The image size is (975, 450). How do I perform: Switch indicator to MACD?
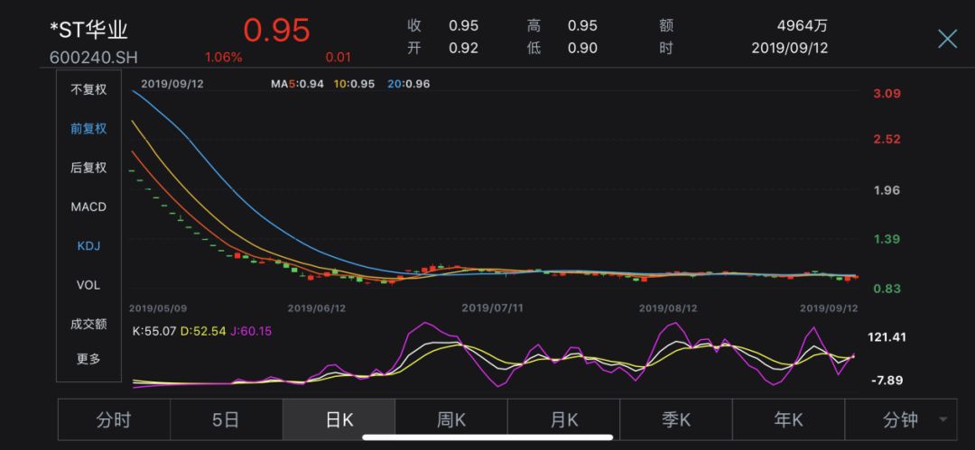(88, 207)
